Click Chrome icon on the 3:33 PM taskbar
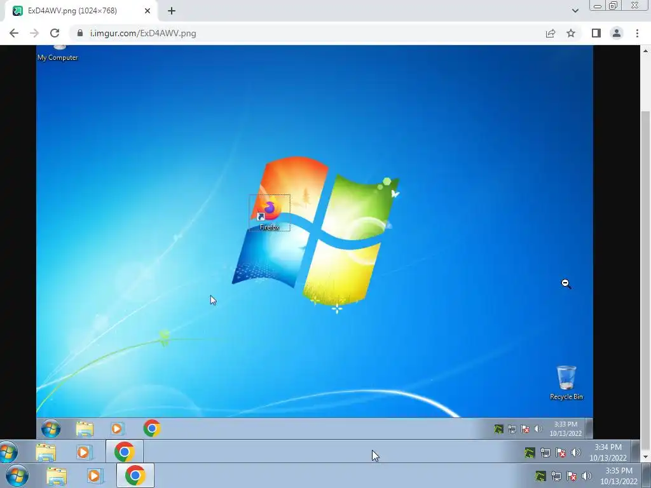Screen dimensions: 651x488 (152, 428)
